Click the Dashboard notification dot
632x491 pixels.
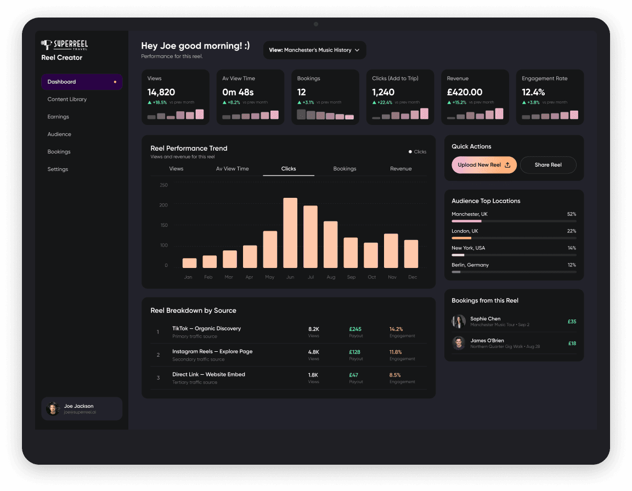pyautogui.click(x=115, y=82)
